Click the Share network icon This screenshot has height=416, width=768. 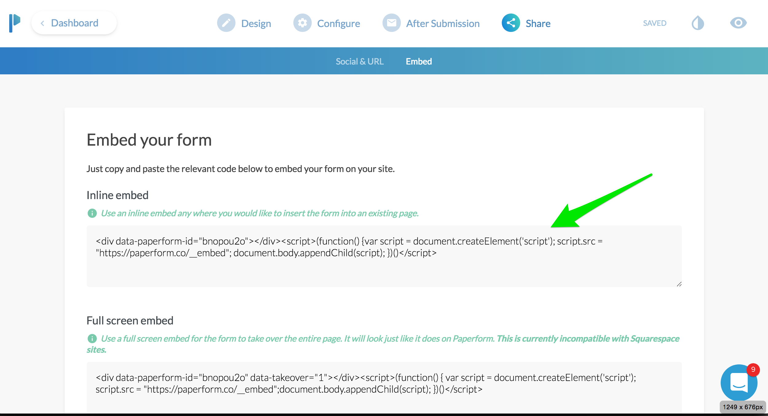point(511,23)
